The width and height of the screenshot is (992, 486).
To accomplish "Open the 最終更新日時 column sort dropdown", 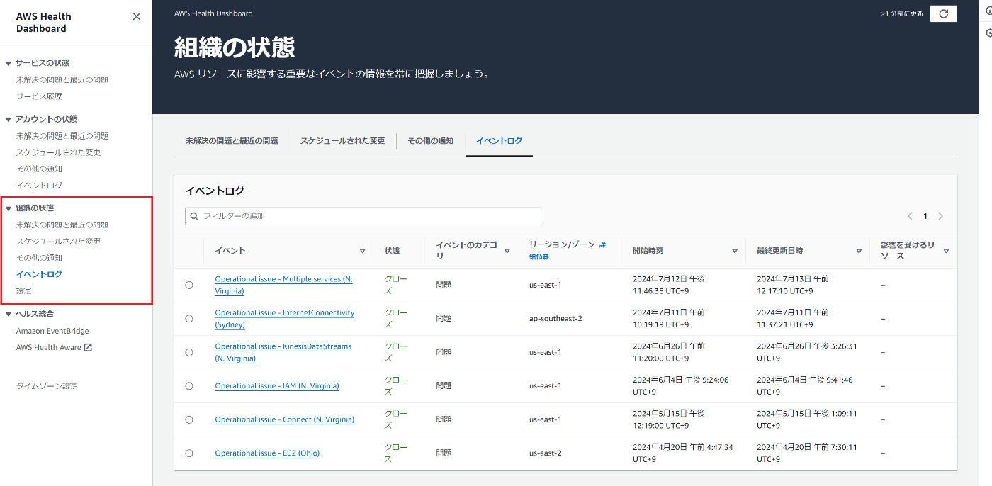I will (x=859, y=251).
